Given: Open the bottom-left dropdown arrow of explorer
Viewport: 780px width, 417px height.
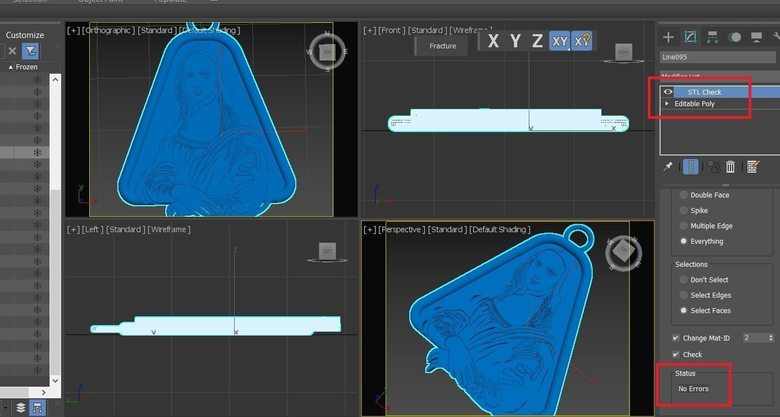Looking at the screenshot, I should pos(6,408).
